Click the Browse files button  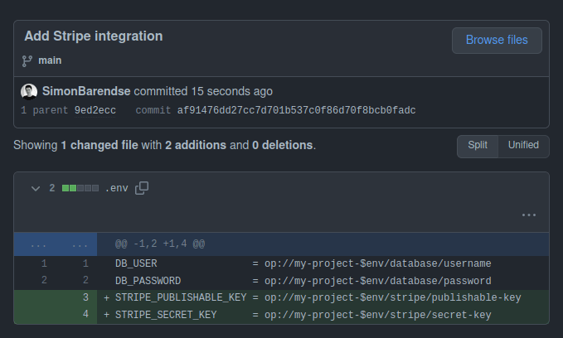click(x=497, y=41)
